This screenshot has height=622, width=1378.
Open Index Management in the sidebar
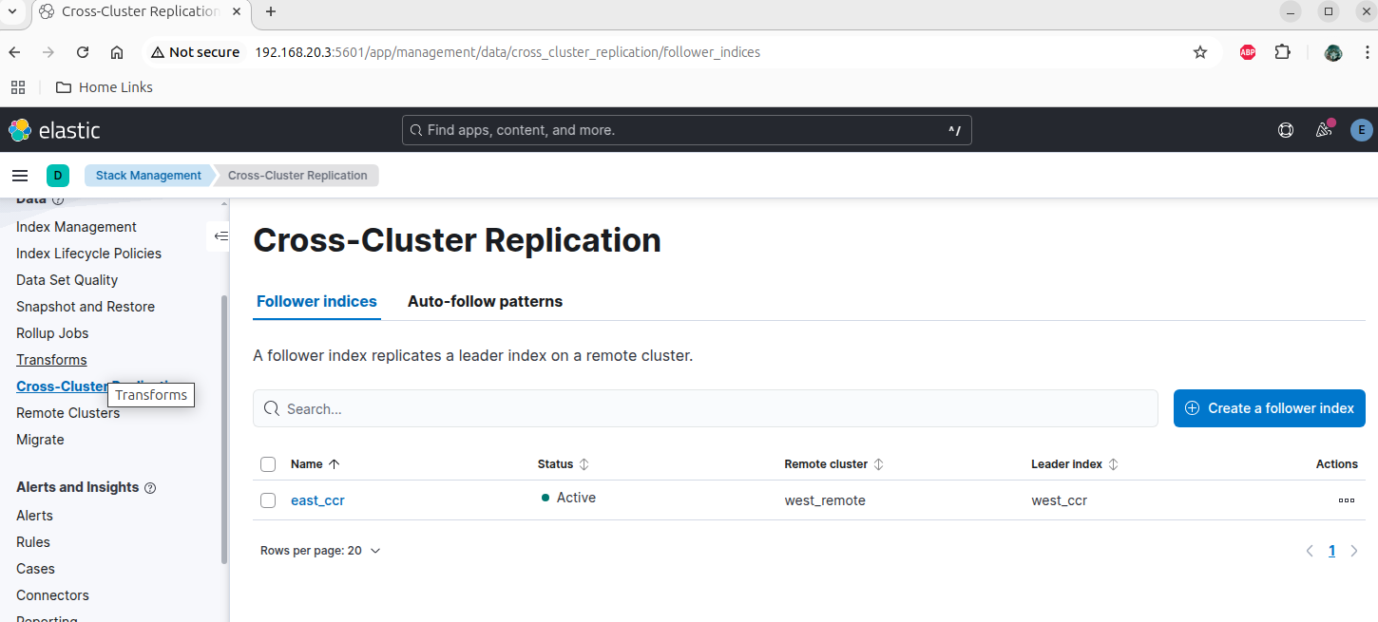(76, 227)
